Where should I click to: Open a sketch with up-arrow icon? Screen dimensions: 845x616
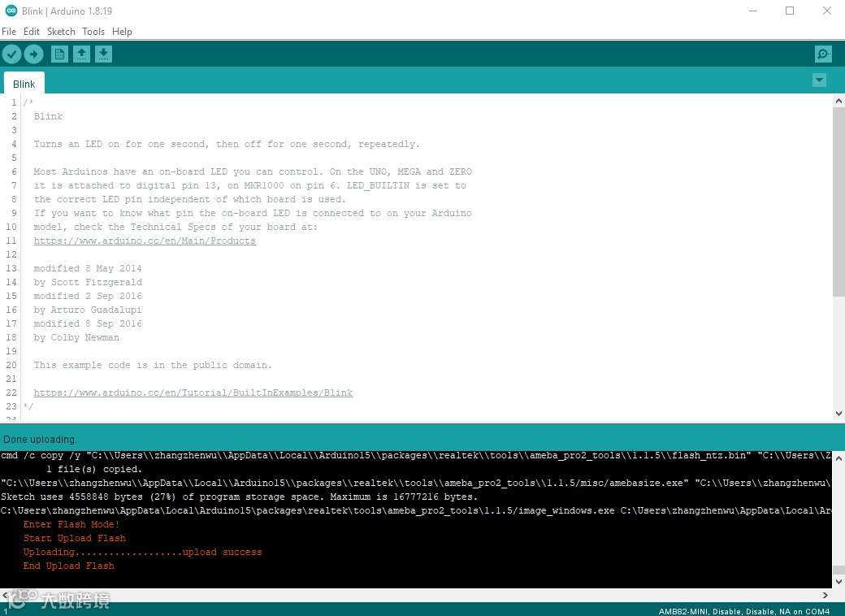(81, 54)
